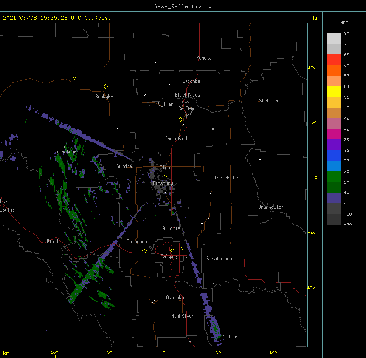Viewport: 366px width, 358px height.
Task: Click the Lake Louise label
Action: pos(8,206)
